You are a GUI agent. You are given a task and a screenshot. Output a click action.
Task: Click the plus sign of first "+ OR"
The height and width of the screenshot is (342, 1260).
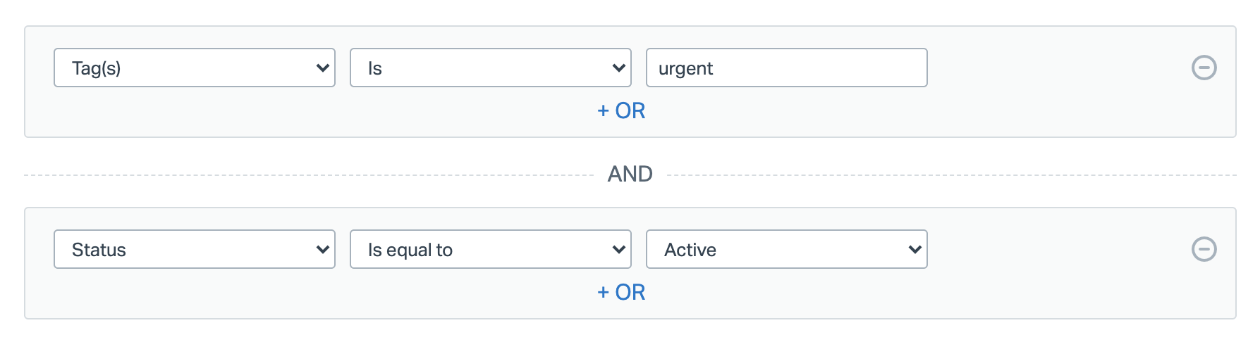(x=603, y=110)
